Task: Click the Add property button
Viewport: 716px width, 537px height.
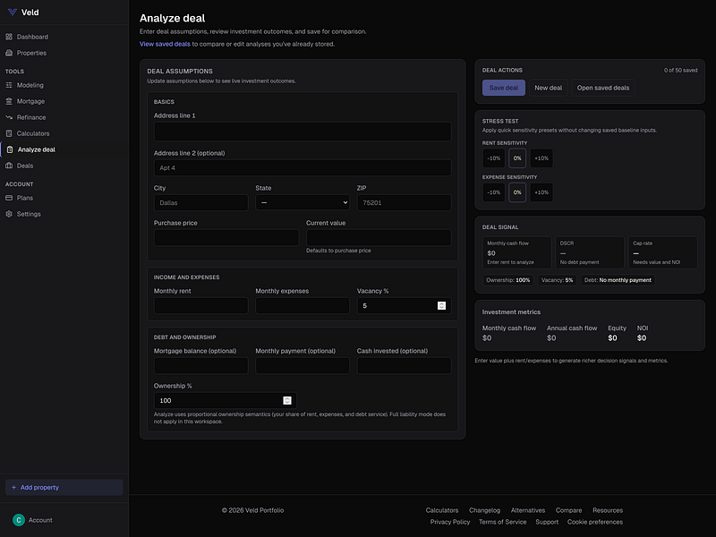Action: click(x=64, y=487)
